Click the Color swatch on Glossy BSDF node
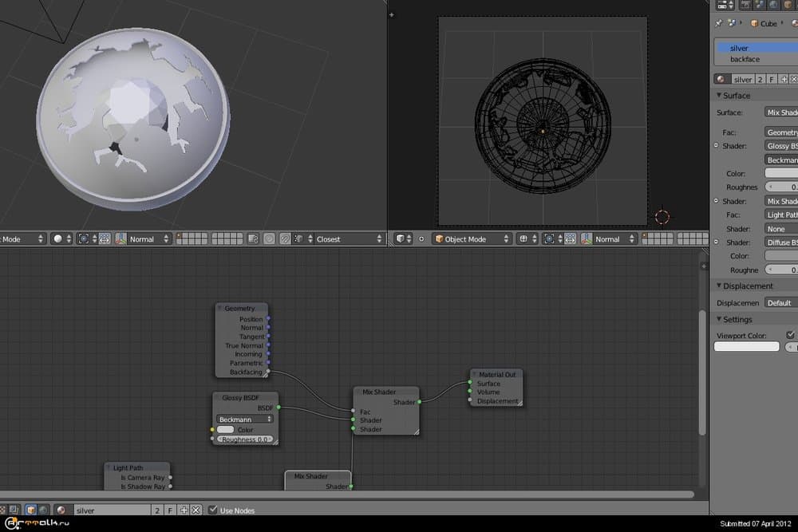Viewport: 798px width, 532px height. tap(226, 430)
